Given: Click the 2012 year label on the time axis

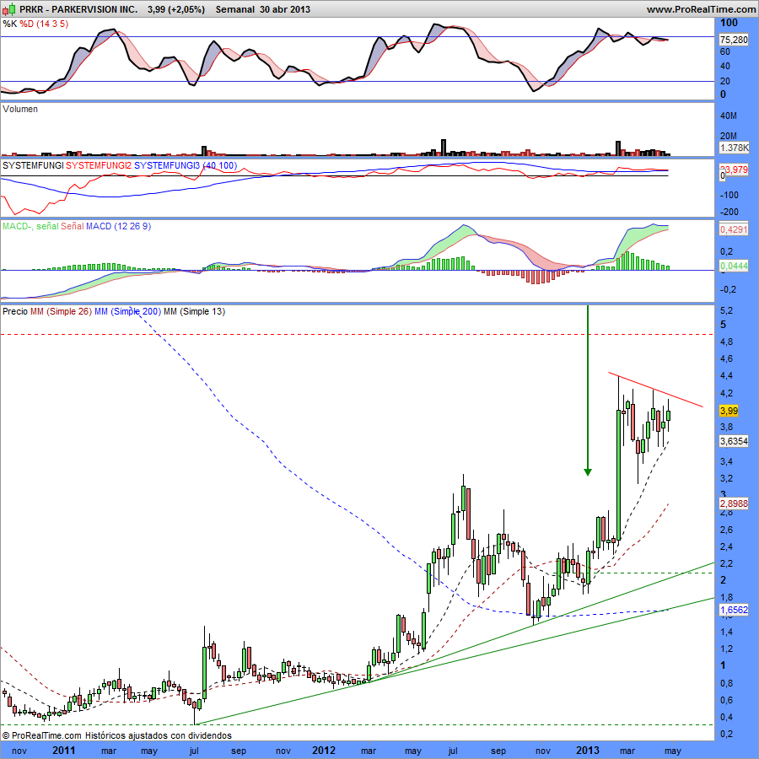Looking at the screenshot, I should 324,751.
